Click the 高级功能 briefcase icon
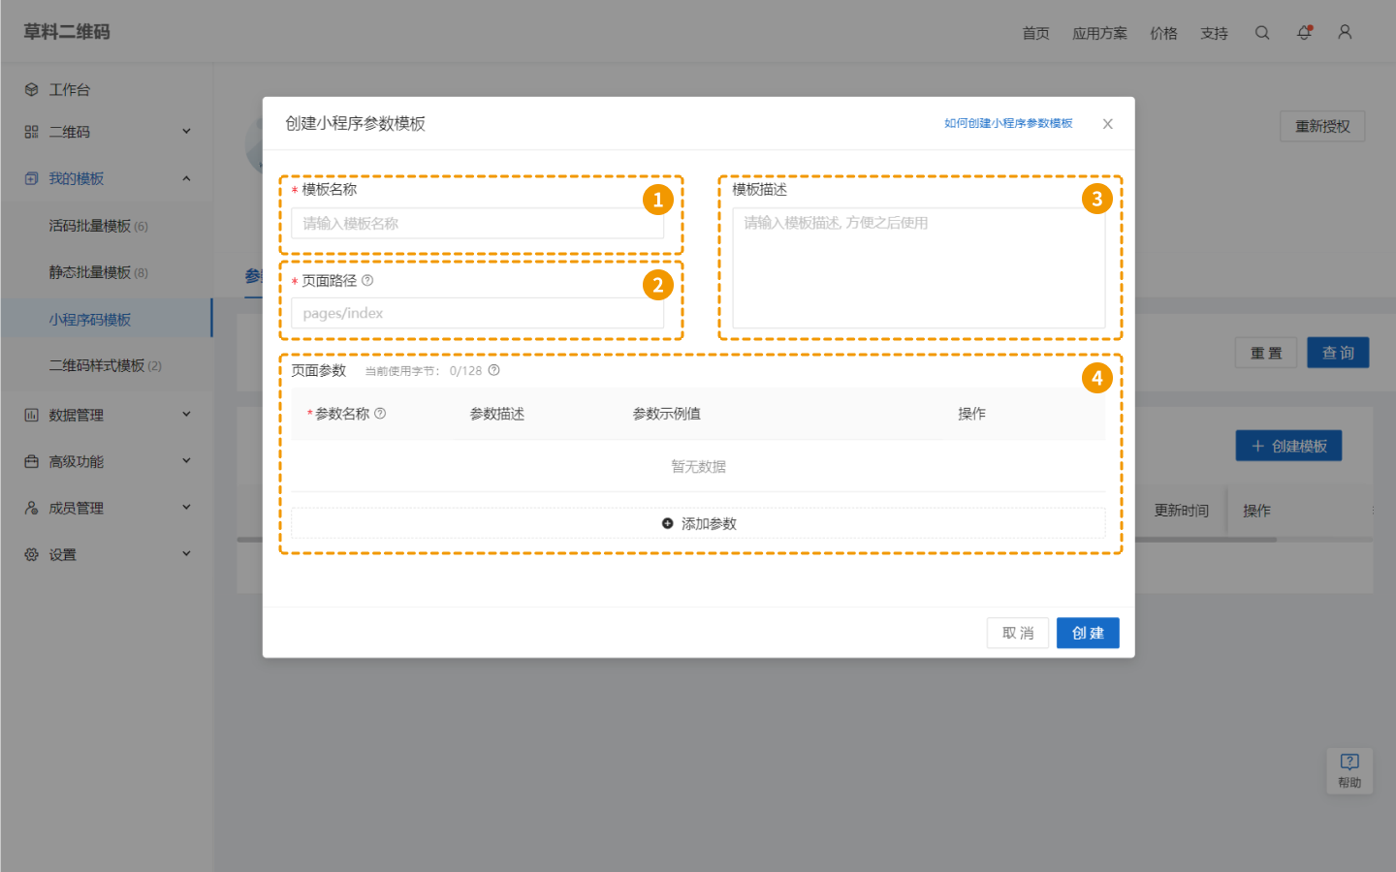 [31, 461]
